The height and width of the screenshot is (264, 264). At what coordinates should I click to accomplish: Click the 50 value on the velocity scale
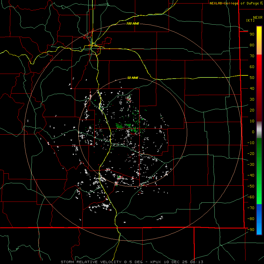point(252,78)
